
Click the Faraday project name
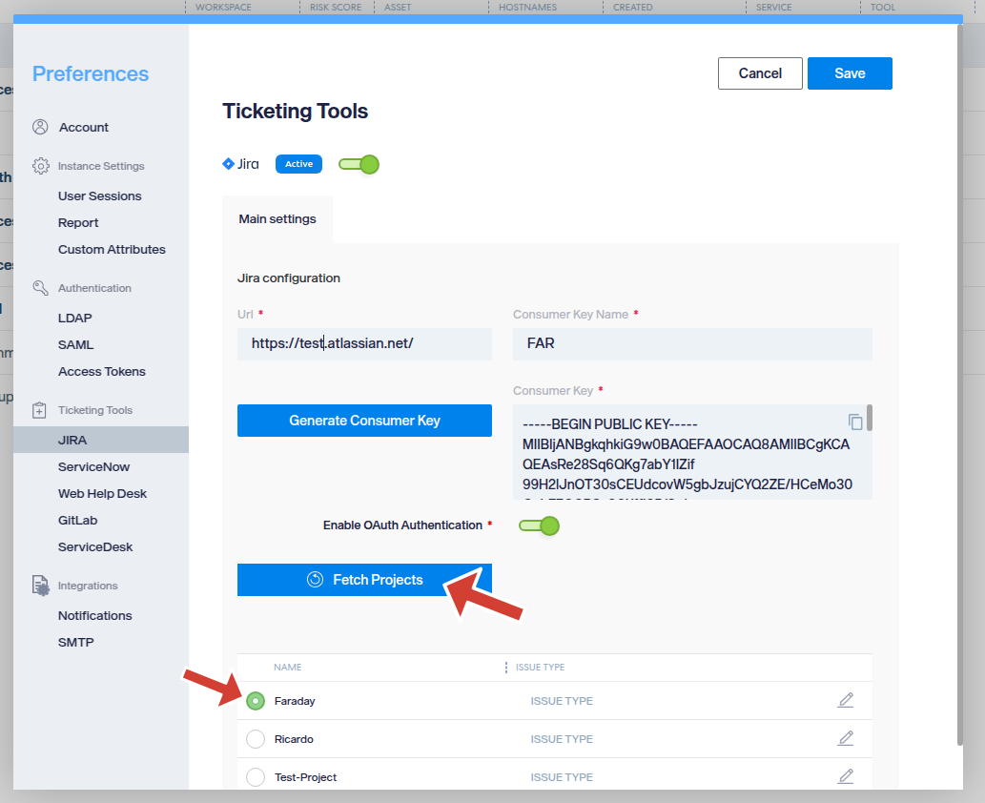pyautogui.click(x=295, y=701)
